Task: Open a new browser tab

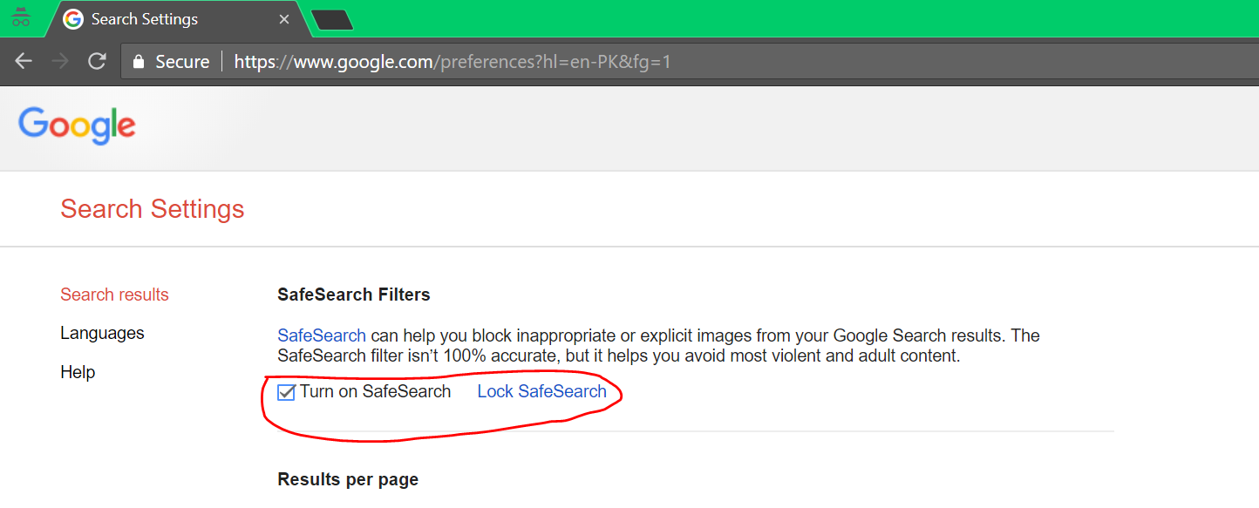Action: pos(332,20)
